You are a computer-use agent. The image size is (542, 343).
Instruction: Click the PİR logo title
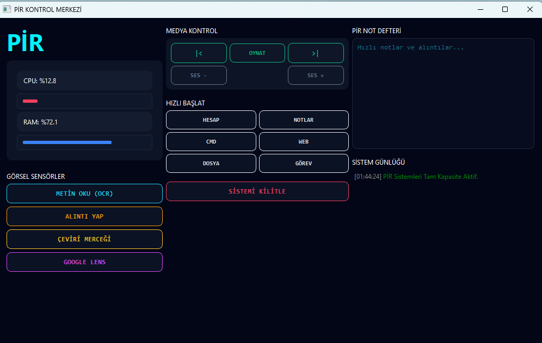click(26, 42)
